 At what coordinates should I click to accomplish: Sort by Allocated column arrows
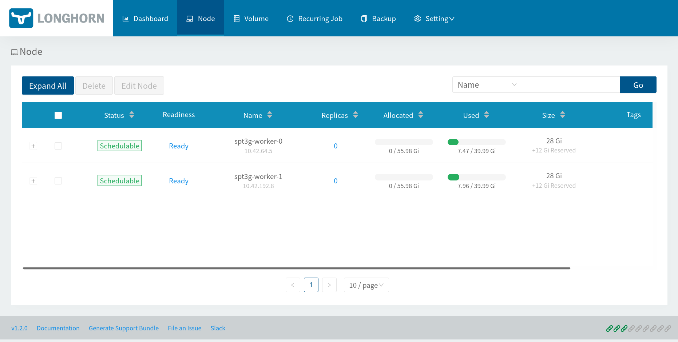pos(421,115)
